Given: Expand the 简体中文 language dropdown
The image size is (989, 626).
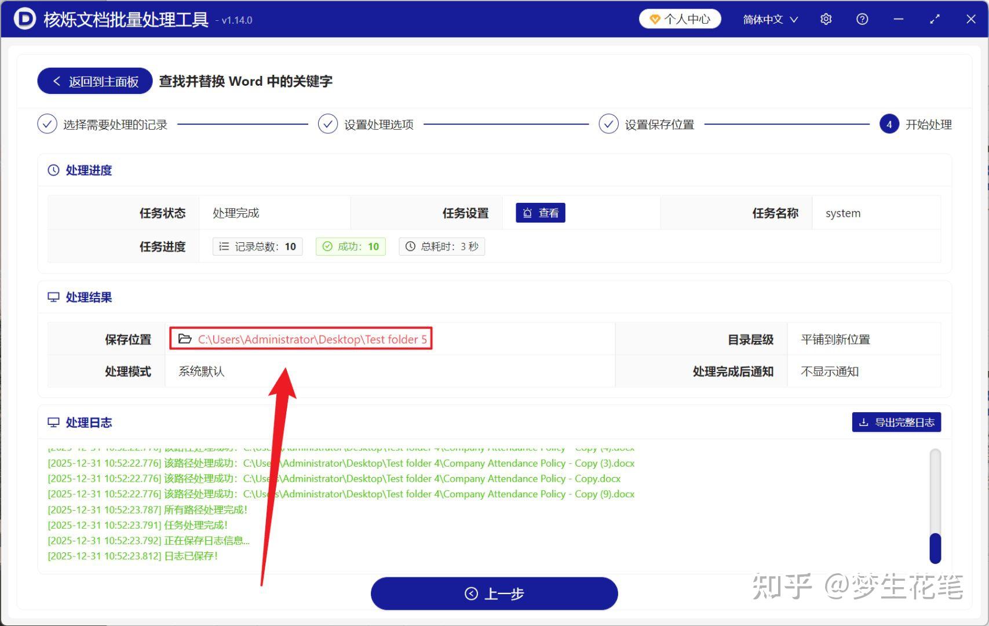Looking at the screenshot, I should (x=770, y=19).
